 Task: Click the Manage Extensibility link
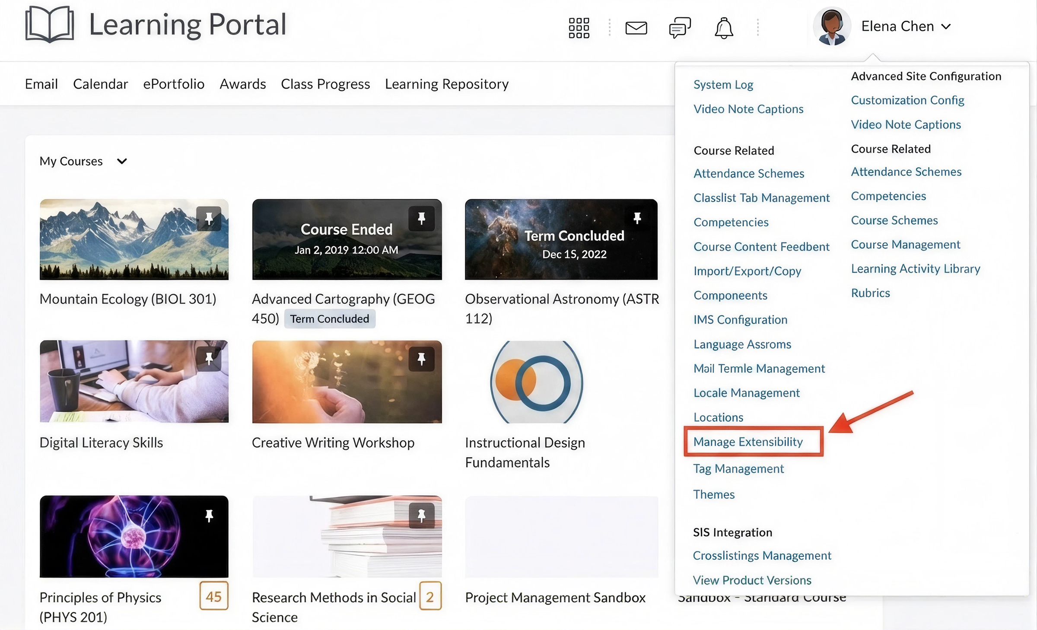748,442
